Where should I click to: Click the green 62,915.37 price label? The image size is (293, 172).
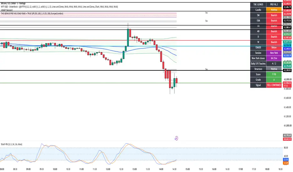point(287,34)
